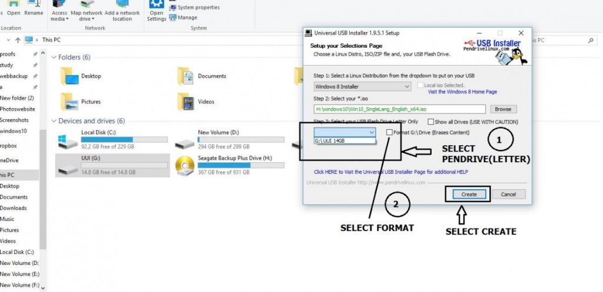Check the Show all Drives option
The width and height of the screenshot is (603, 292).
pyautogui.click(x=430, y=122)
